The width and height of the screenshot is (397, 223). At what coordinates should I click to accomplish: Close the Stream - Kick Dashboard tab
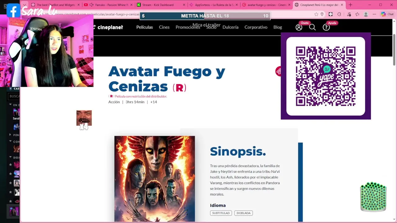184,5
